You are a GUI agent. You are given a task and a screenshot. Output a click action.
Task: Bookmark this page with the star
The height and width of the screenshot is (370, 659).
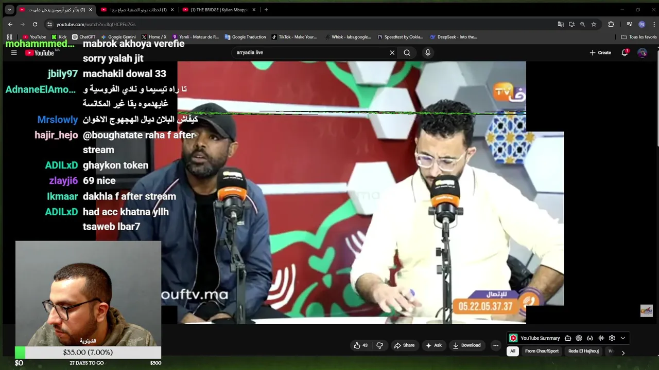pos(594,24)
